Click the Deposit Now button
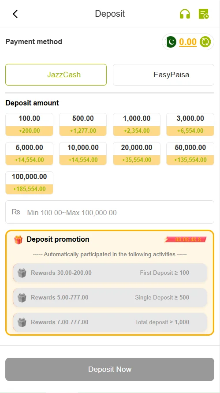The height and width of the screenshot is (393, 220). coord(110,369)
